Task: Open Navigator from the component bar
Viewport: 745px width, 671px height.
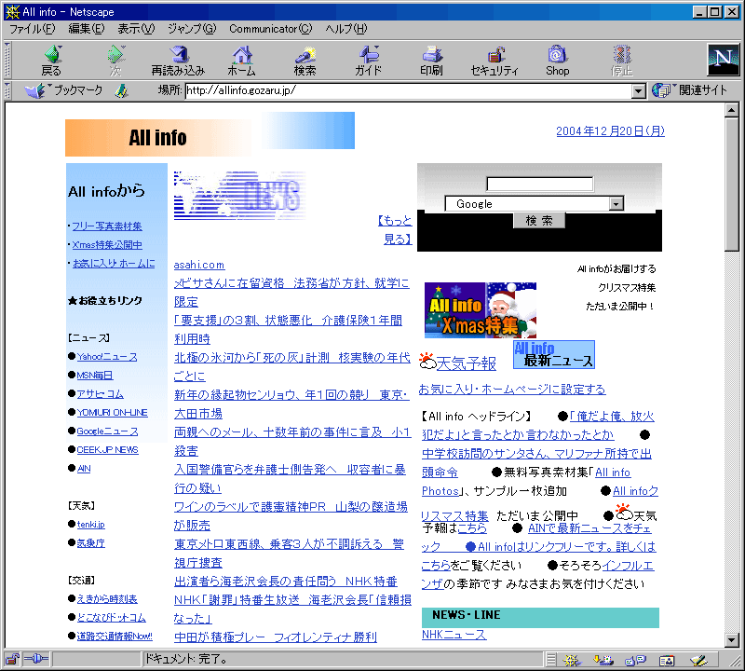Action: 572,660
